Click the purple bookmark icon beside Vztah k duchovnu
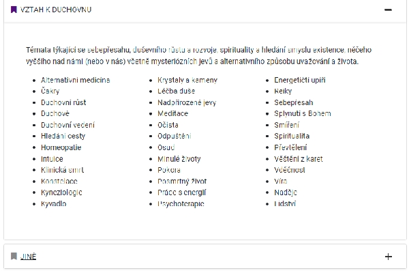Viewport: 409px width, 273px height. click(x=14, y=10)
